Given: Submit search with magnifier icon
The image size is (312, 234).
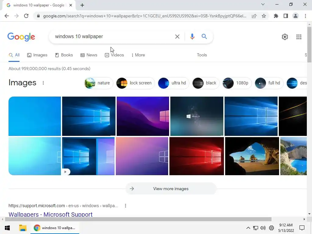Looking at the screenshot, I should (x=204, y=37).
